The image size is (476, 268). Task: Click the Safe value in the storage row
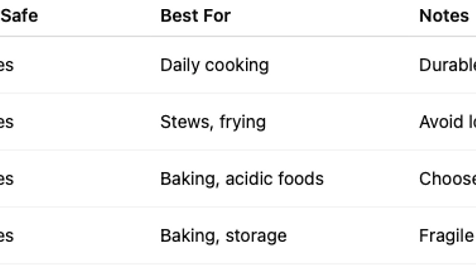pyautogui.click(x=7, y=236)
